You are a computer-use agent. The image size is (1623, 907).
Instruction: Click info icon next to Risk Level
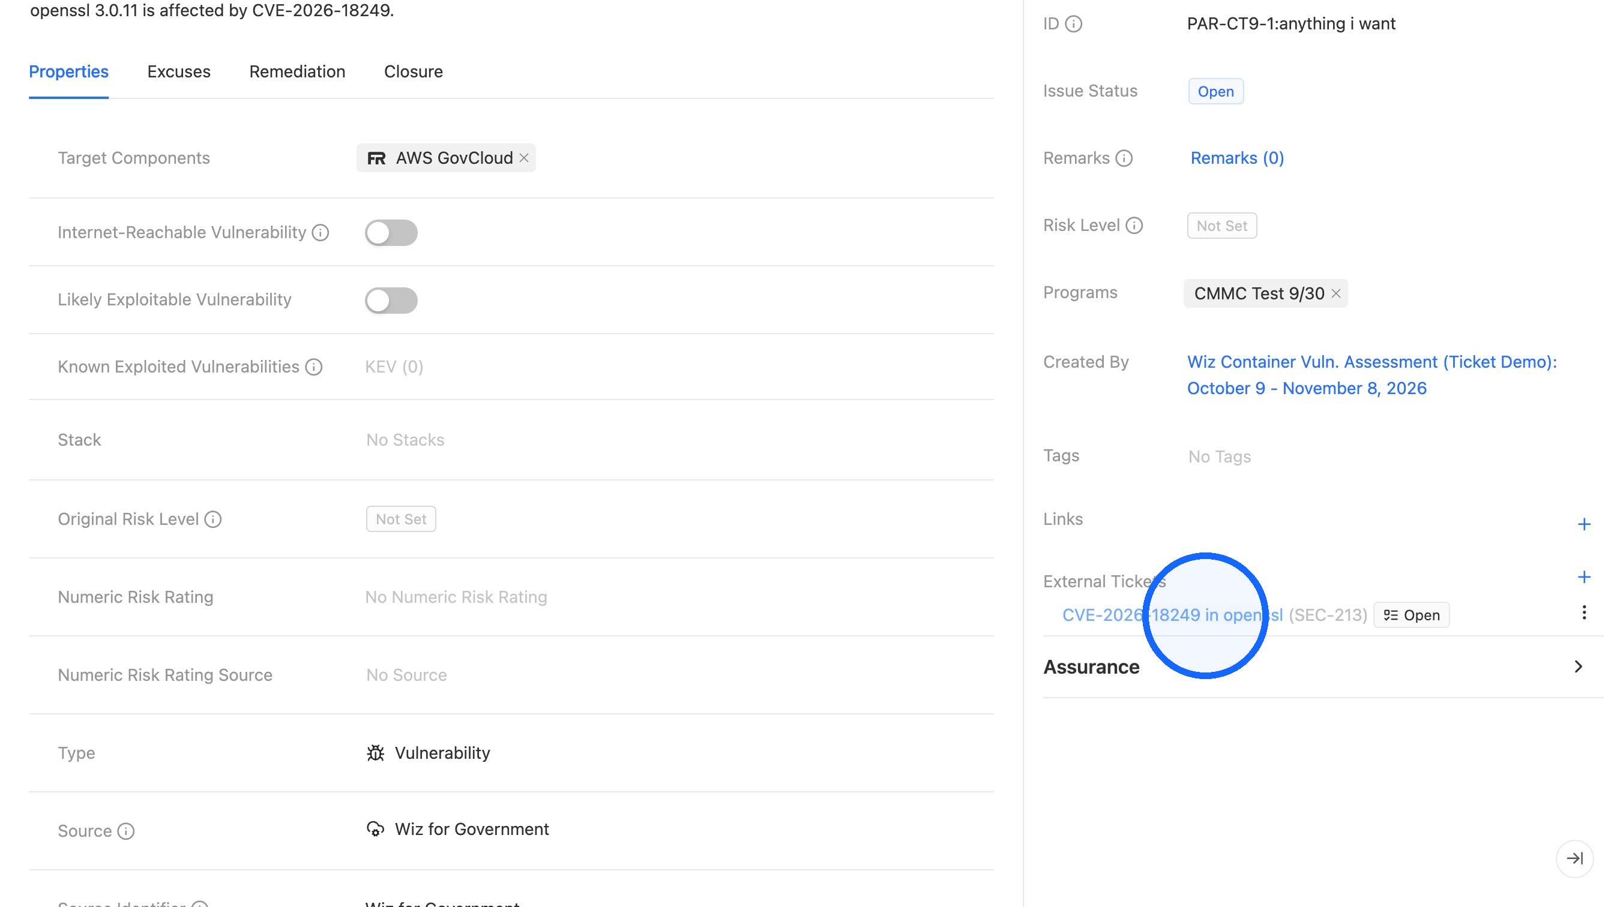tap(1134, 226)
